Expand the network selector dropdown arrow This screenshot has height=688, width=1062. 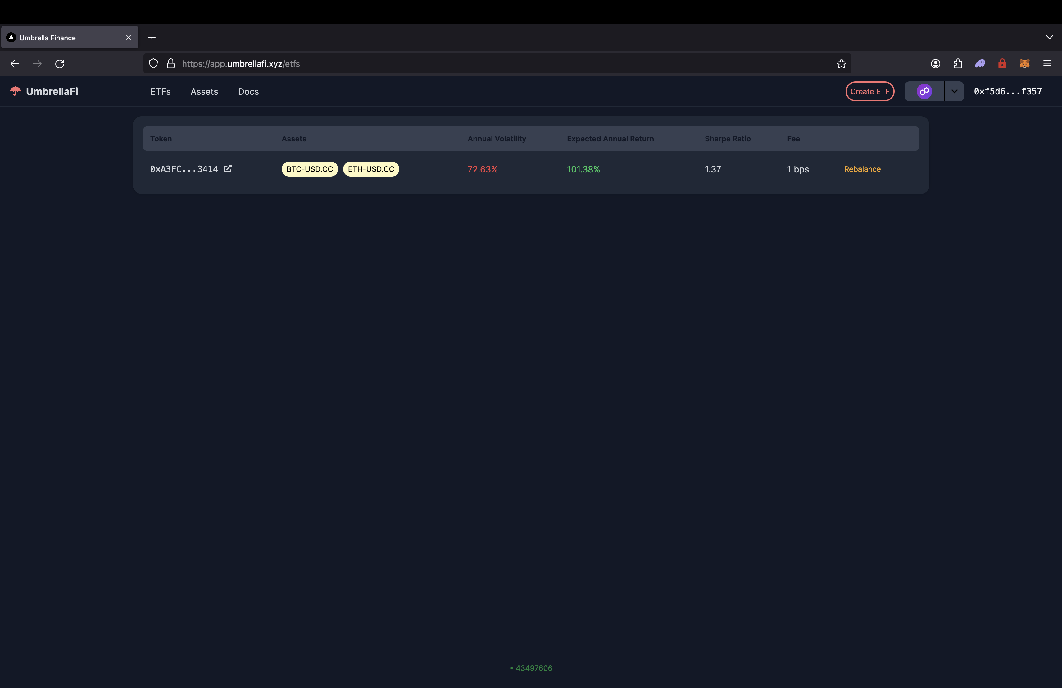point(955,92)
